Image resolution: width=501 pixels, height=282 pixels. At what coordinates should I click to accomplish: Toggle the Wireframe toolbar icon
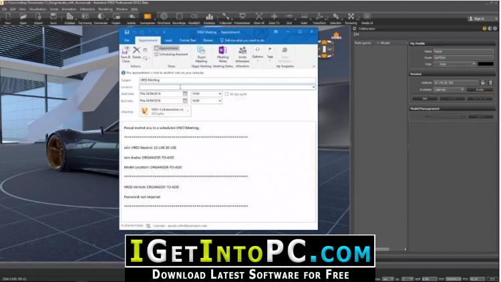pyautogui.click(x=164, y=19)
